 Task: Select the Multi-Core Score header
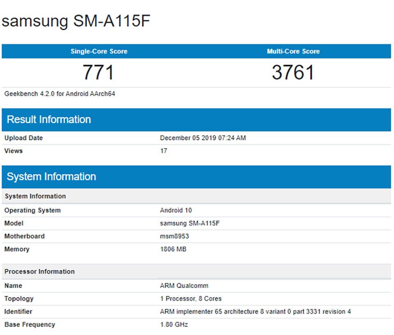coord(293,51)
